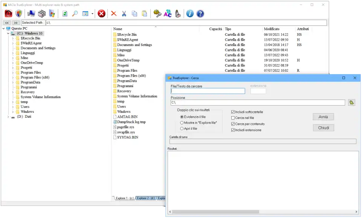Click the Selected Path field

(x=186, y=23)
